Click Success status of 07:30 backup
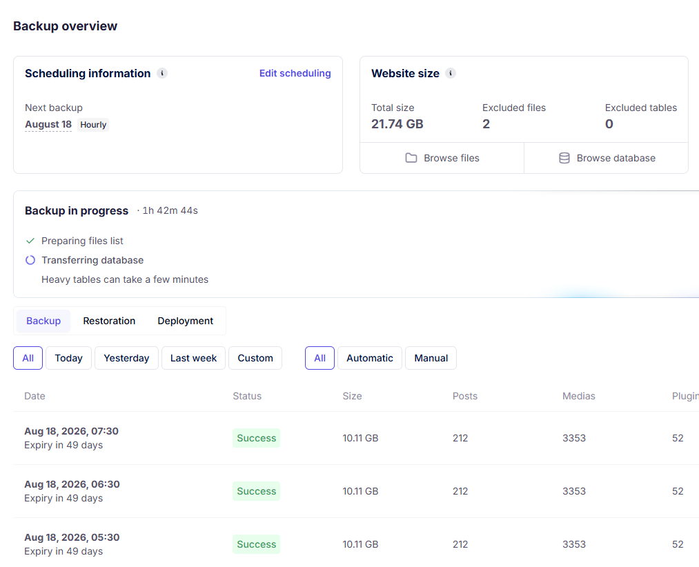Screen dimensions: 699x567 tap(256, 438)
